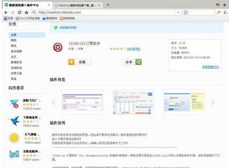Click the OpenGG plugin icon
The height and width of the screenshot is (168, 229).
tap(14, 155)
